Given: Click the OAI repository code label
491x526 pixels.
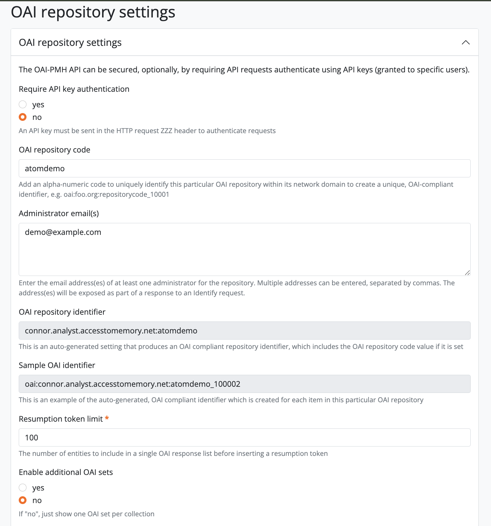Looking at the screenshot, I should [54, 150].
